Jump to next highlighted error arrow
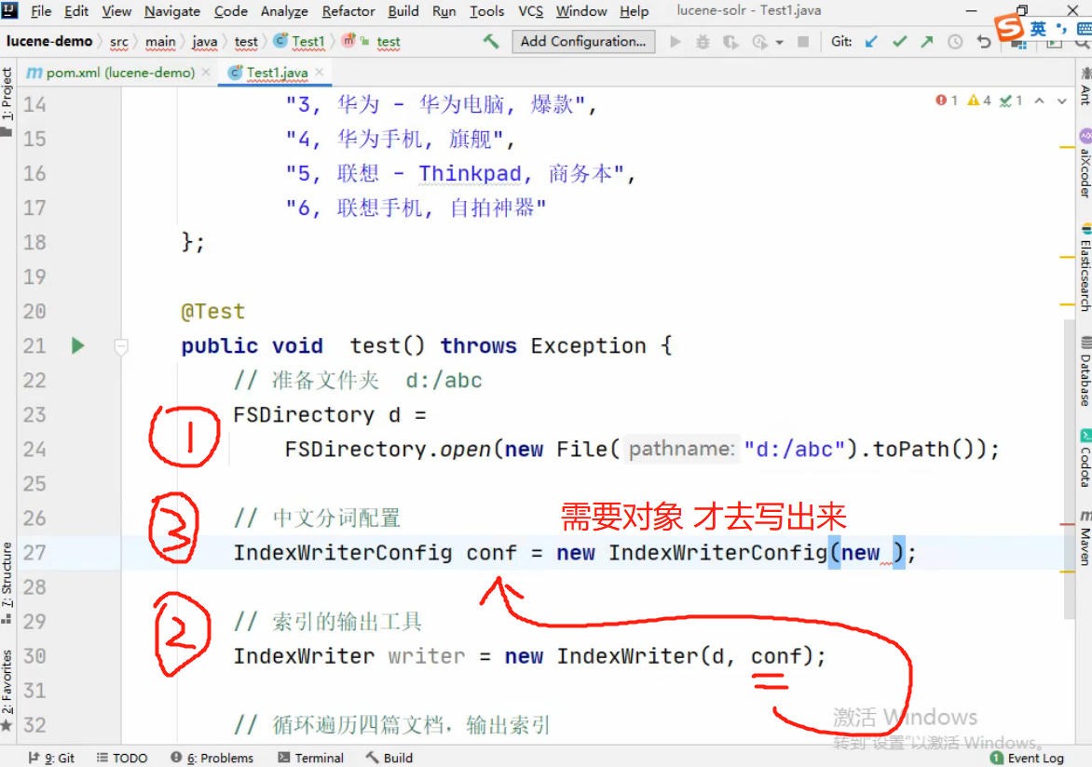1092x767 pixels. click(1061, 101)
